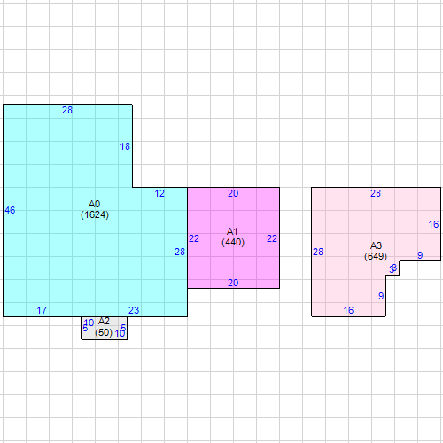Viewport: 443px width, 443px height.
Task: Select the 10 dimension on A2's top edge
Action: 89,323
